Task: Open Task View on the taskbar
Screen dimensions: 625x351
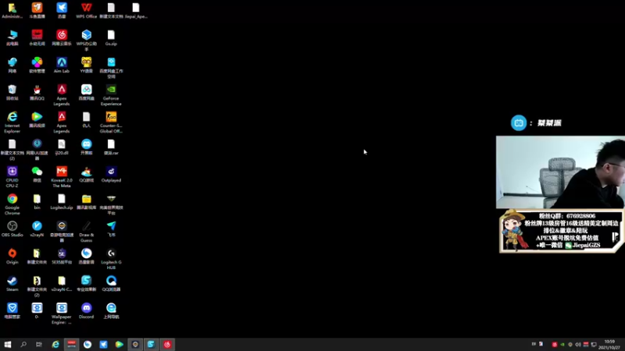Action: coord(39,345)
